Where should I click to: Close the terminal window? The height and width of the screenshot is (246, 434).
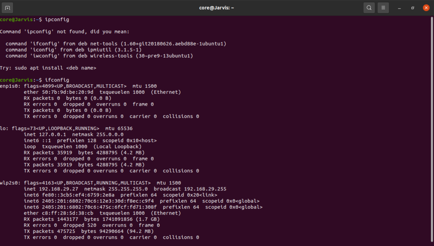[x=426, y=8]
